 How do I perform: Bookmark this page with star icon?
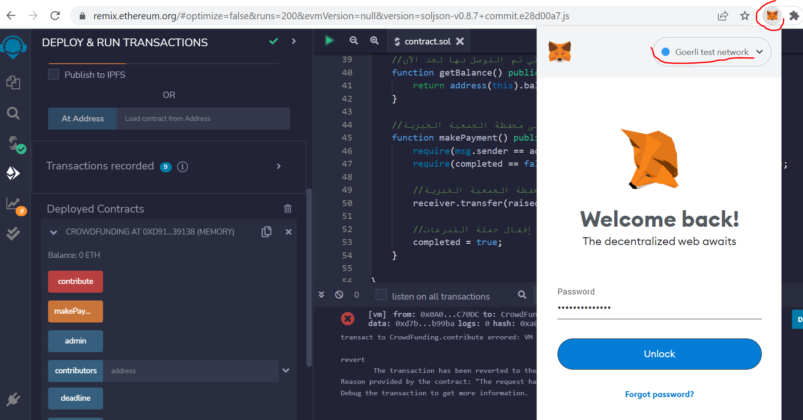(x=745, y=16)
